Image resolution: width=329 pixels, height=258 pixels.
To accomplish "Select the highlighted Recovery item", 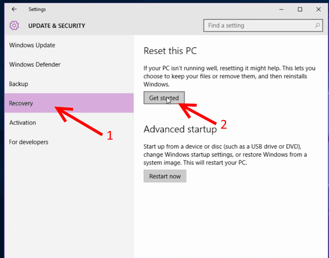I will [69, 103].
